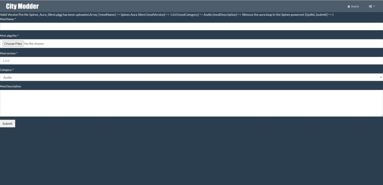Focus the Mod Name input field

pos(191,27)
